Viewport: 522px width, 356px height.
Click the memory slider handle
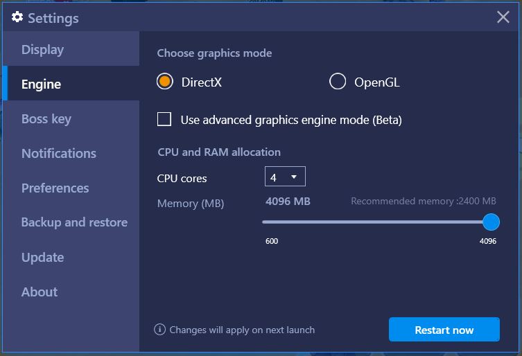(491, 222)
